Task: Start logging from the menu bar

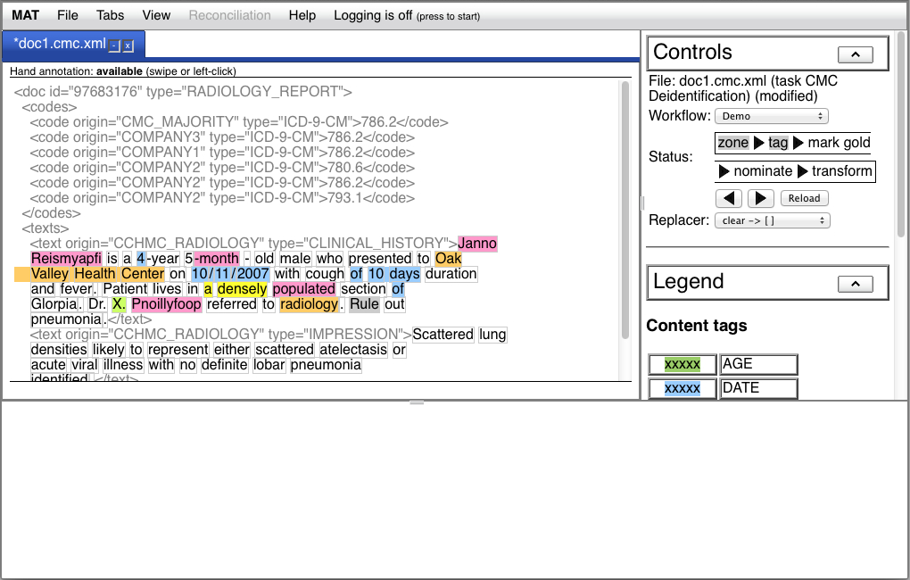Action: click(x=406, y=15)
